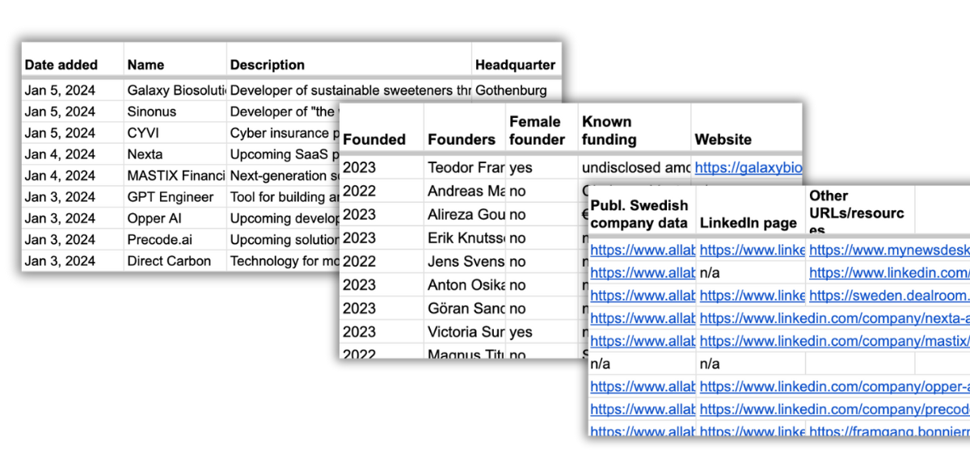Click the Direct Carbon name cell
This screenshot has width=970, height=467.
coord(176,261)
